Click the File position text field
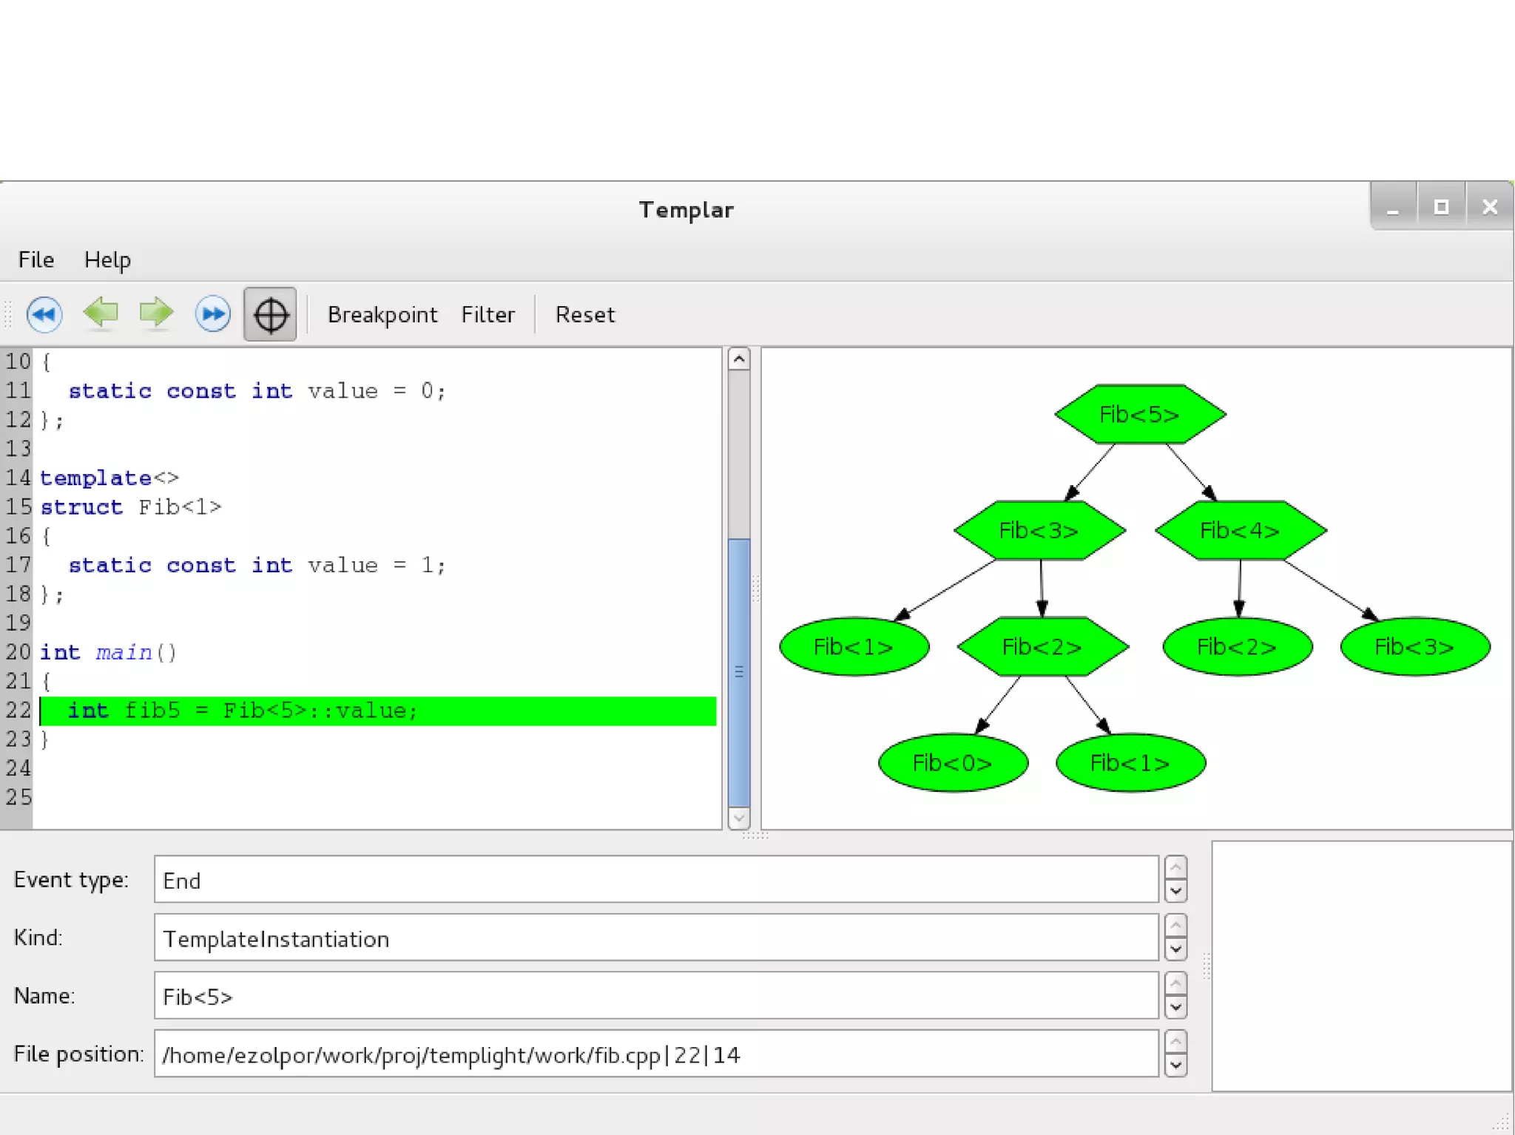The width and height of the screenshot is (1515, 1135). [655, 1054]
